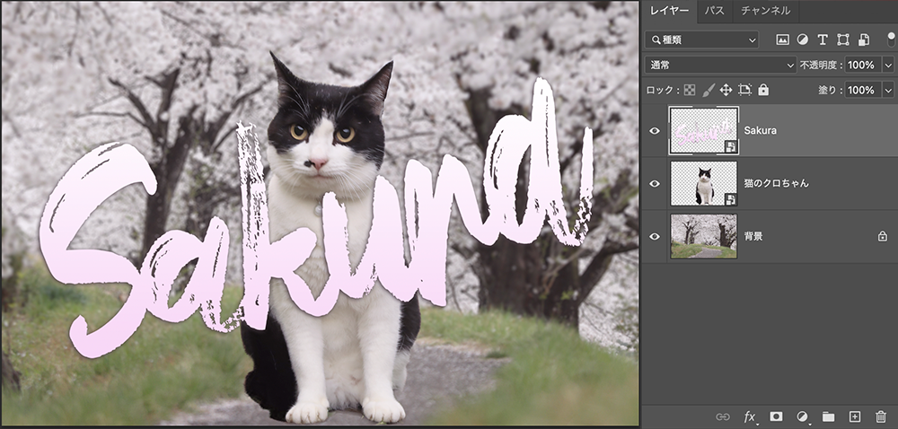
Task: Select the Sakura layer thumbnail
Action: pyautogui.click(x=704, y=131)
